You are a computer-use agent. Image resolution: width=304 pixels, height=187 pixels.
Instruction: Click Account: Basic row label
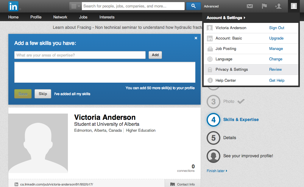(x=229, y=38)
